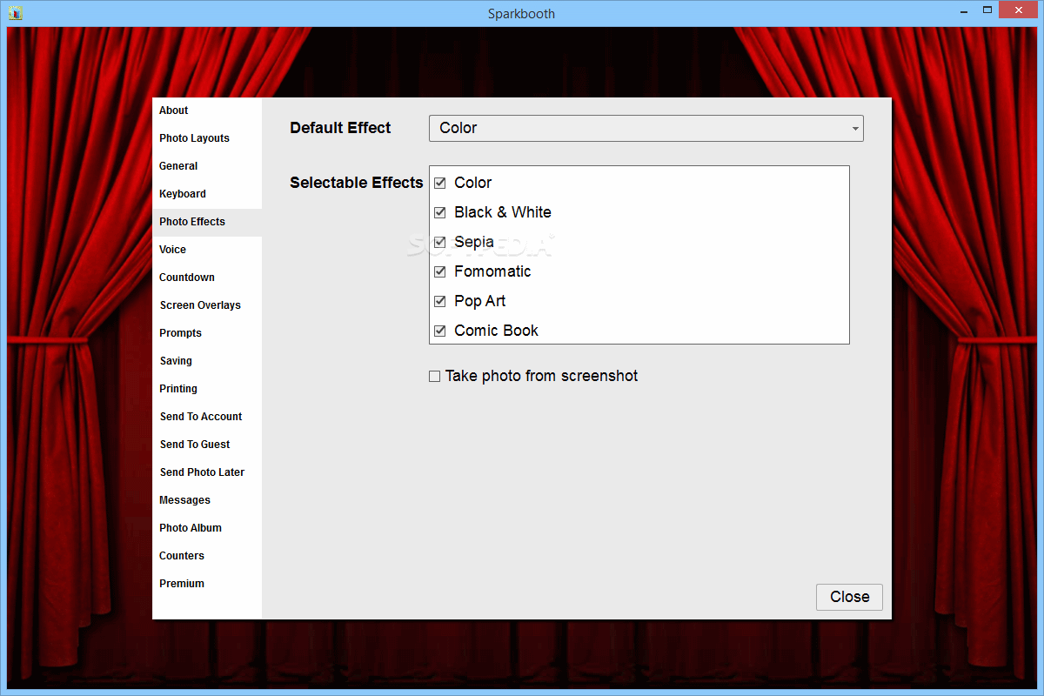The image size is (1044, 696).
Task: Open the General settings tab
Action: tap(207, 166)
